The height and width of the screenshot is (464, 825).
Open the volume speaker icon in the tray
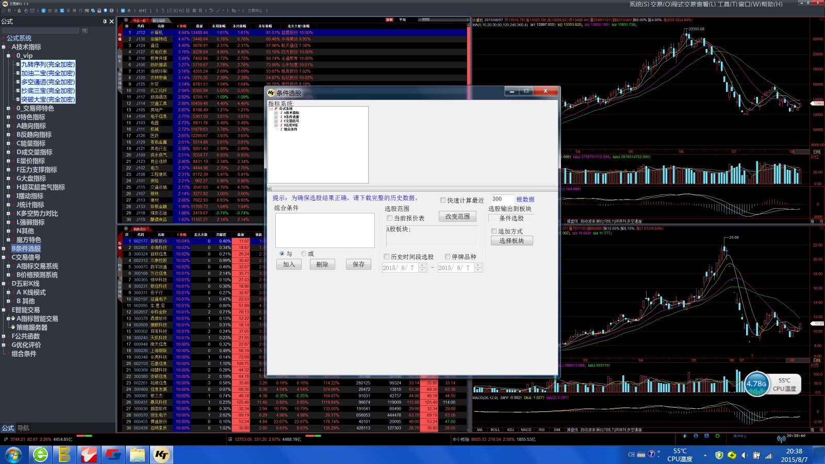[x=744, y=455]
